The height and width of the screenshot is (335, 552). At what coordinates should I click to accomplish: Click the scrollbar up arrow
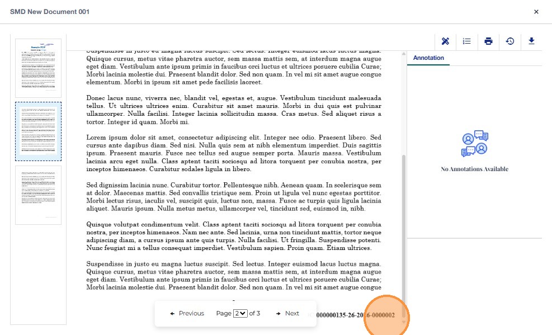tap(403, 54)
